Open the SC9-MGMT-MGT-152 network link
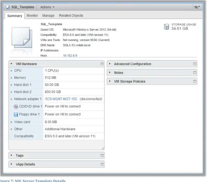This screenshot has height=182, width=207. 61,99
